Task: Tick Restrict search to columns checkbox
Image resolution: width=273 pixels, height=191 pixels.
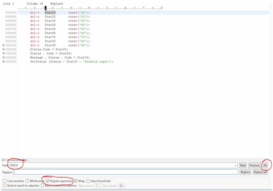Action: (42, 186)
